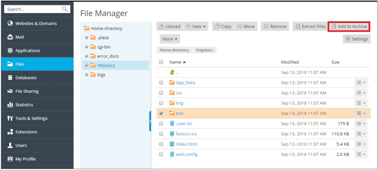Open row actions menu for web.config
The image size is (378, 170).
[x=361, y=154]
